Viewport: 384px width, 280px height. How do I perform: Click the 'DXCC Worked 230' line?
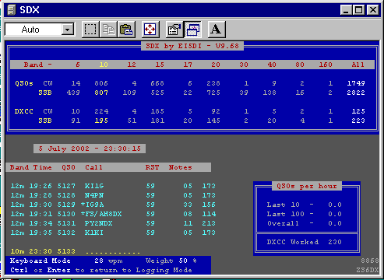pos(305,242)
